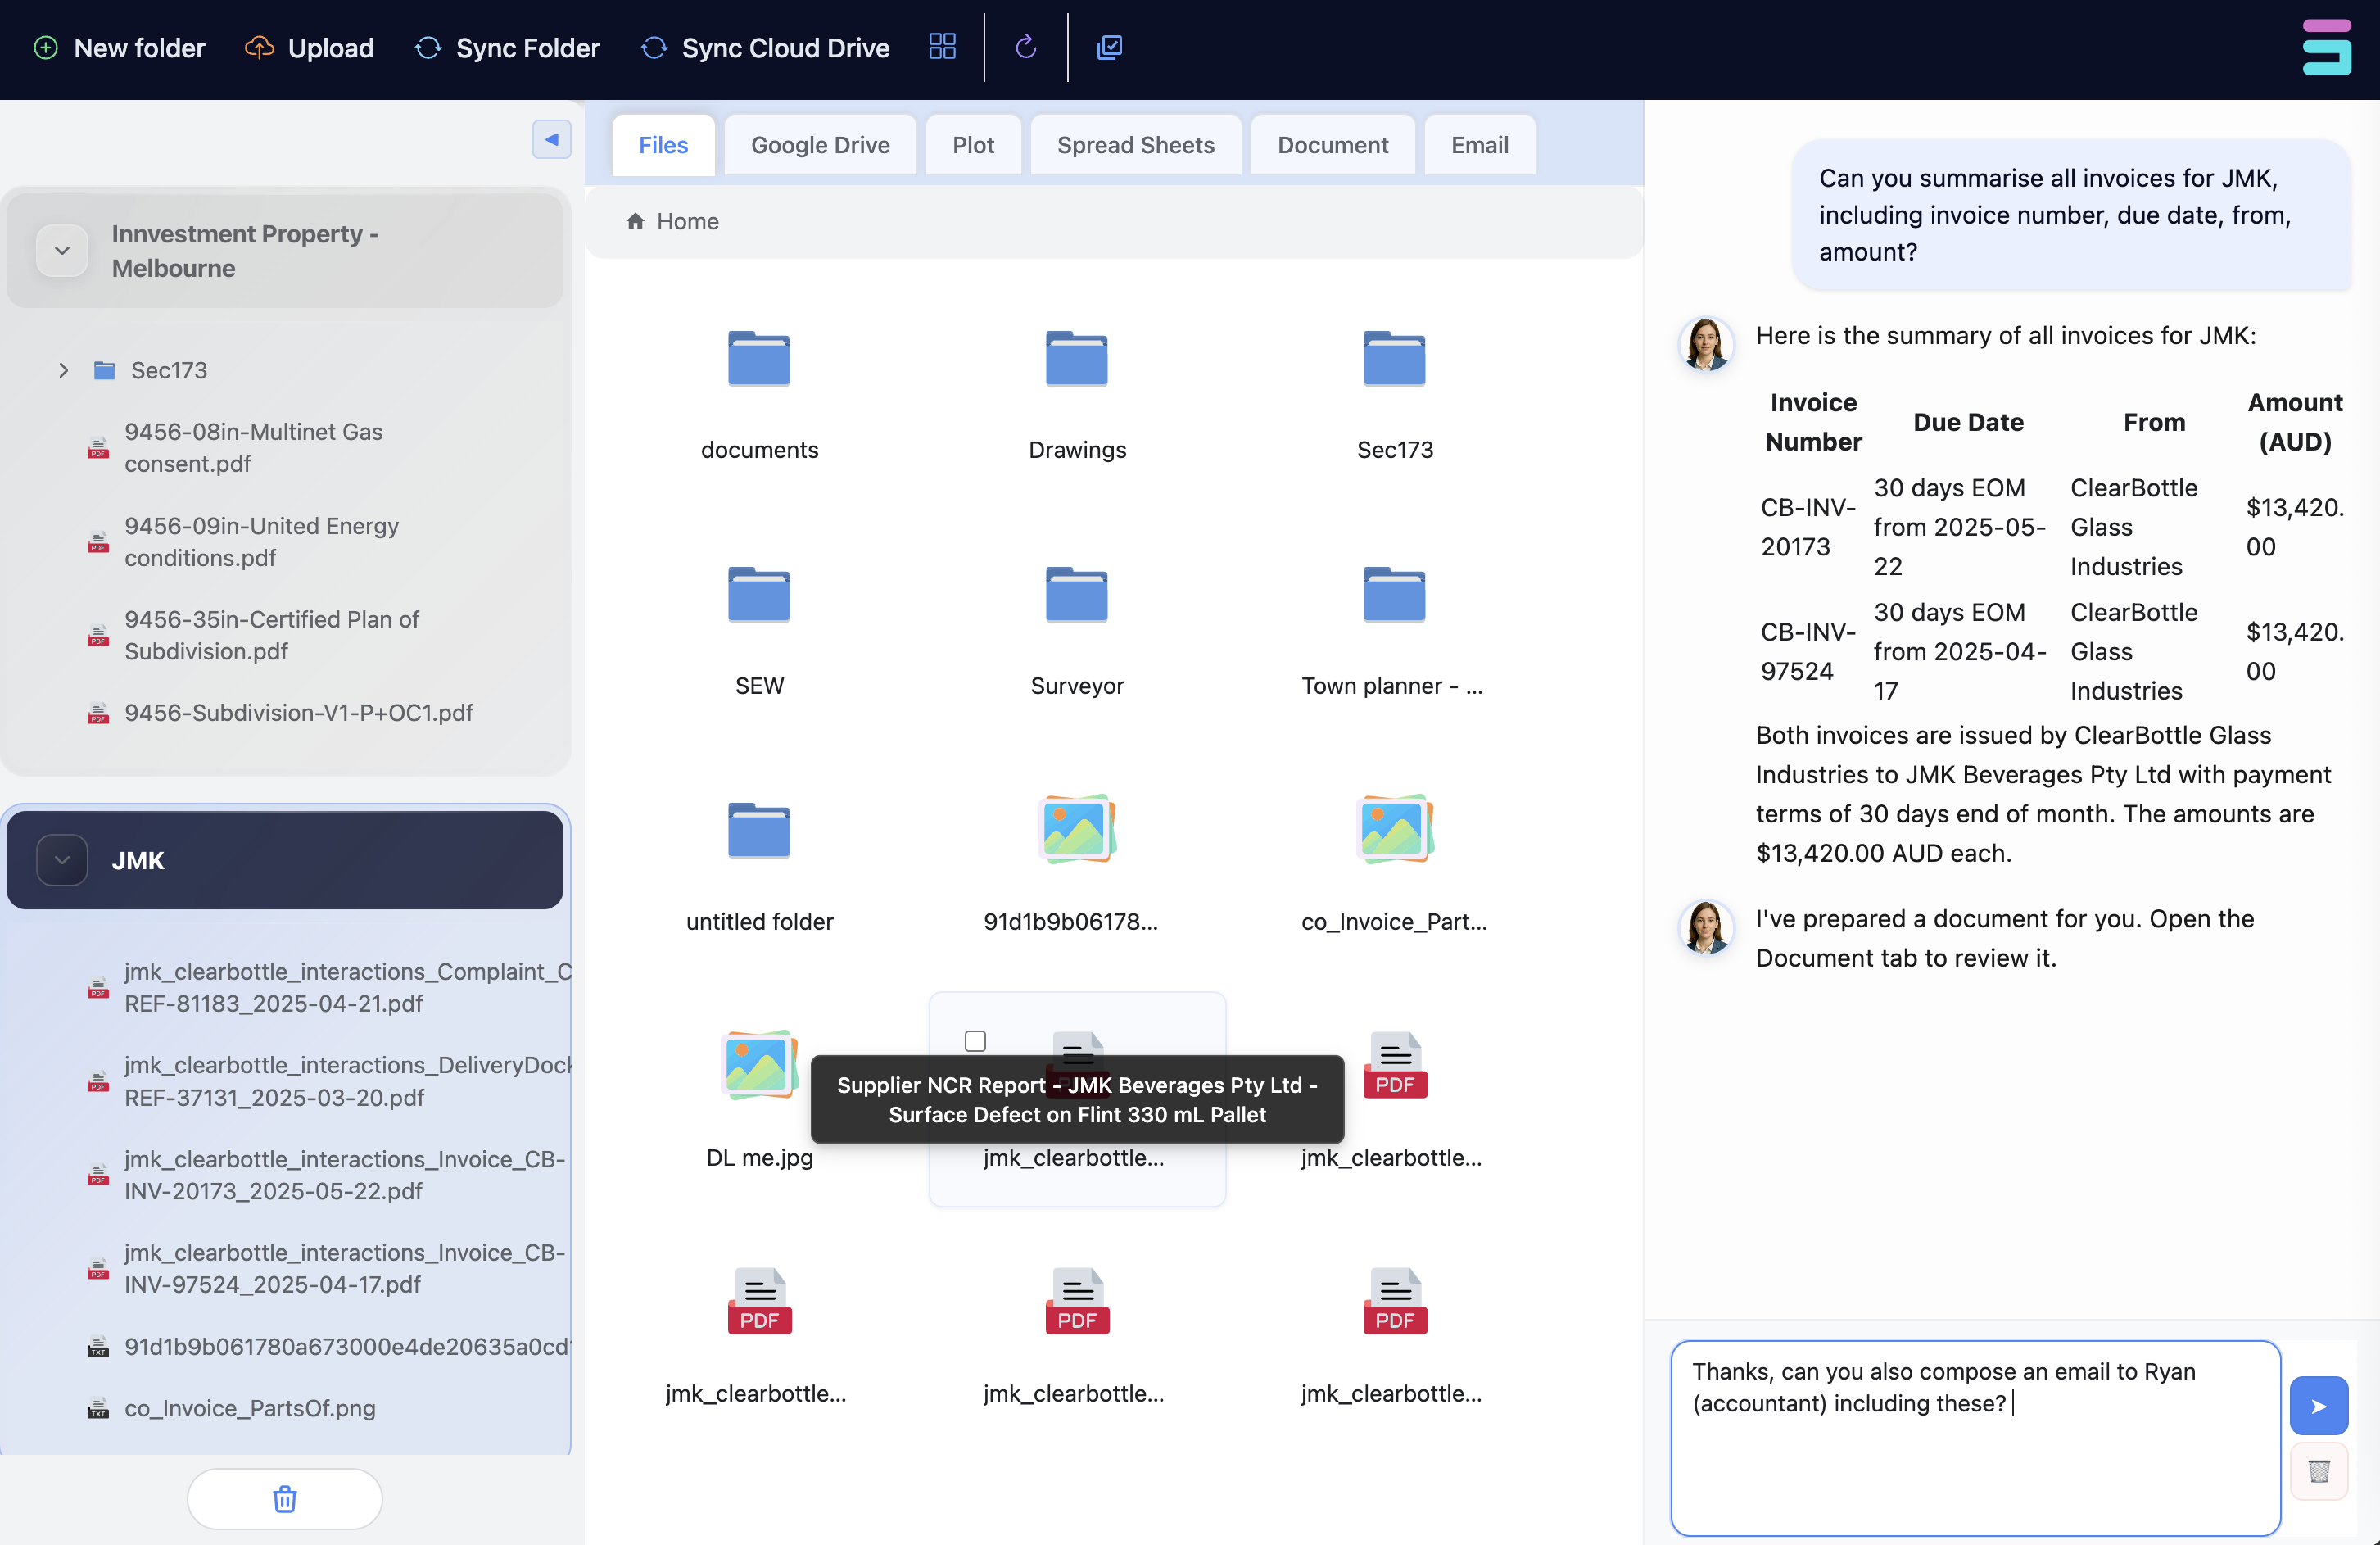Click the trash icon below the send button
The image size is (2380, 1545).
(x=2319, y=1471)
